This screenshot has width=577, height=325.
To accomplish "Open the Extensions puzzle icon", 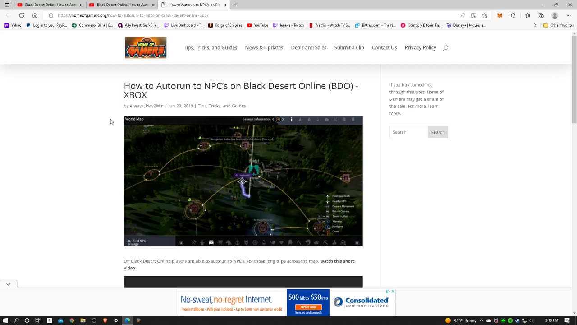I will click(513, 15).
